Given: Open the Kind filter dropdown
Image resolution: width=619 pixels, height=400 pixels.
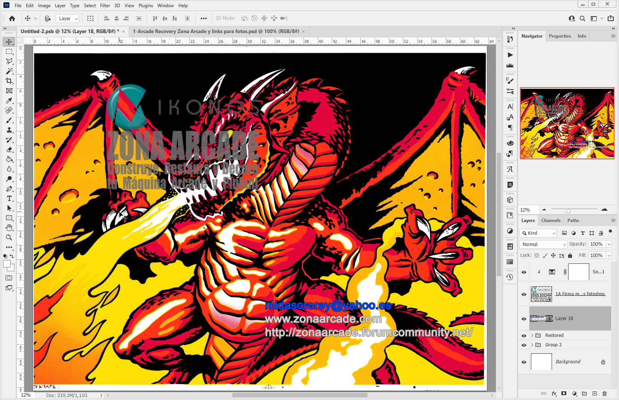Looking at the screenshot, I should pos(538,233).
